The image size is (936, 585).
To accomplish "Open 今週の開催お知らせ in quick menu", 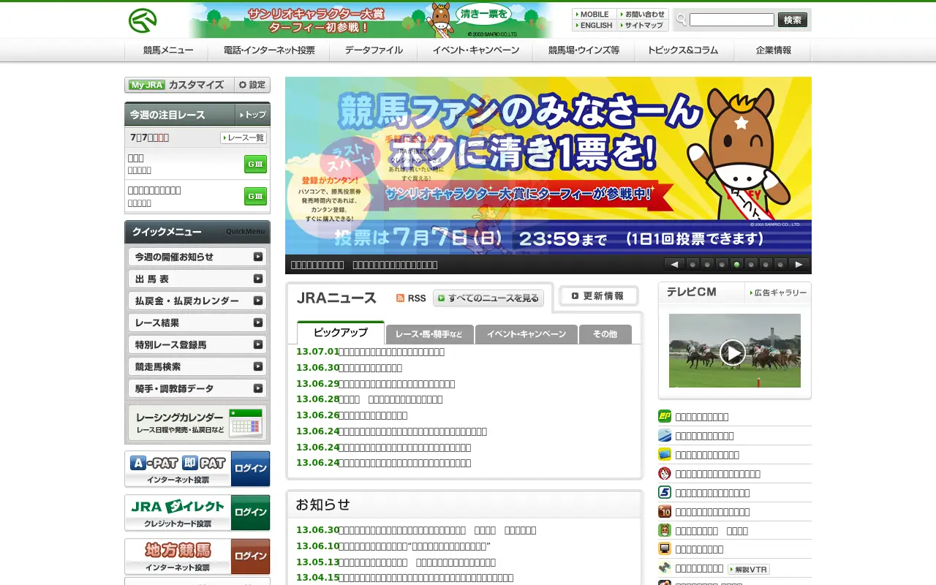I will click(x=197, y=257).
